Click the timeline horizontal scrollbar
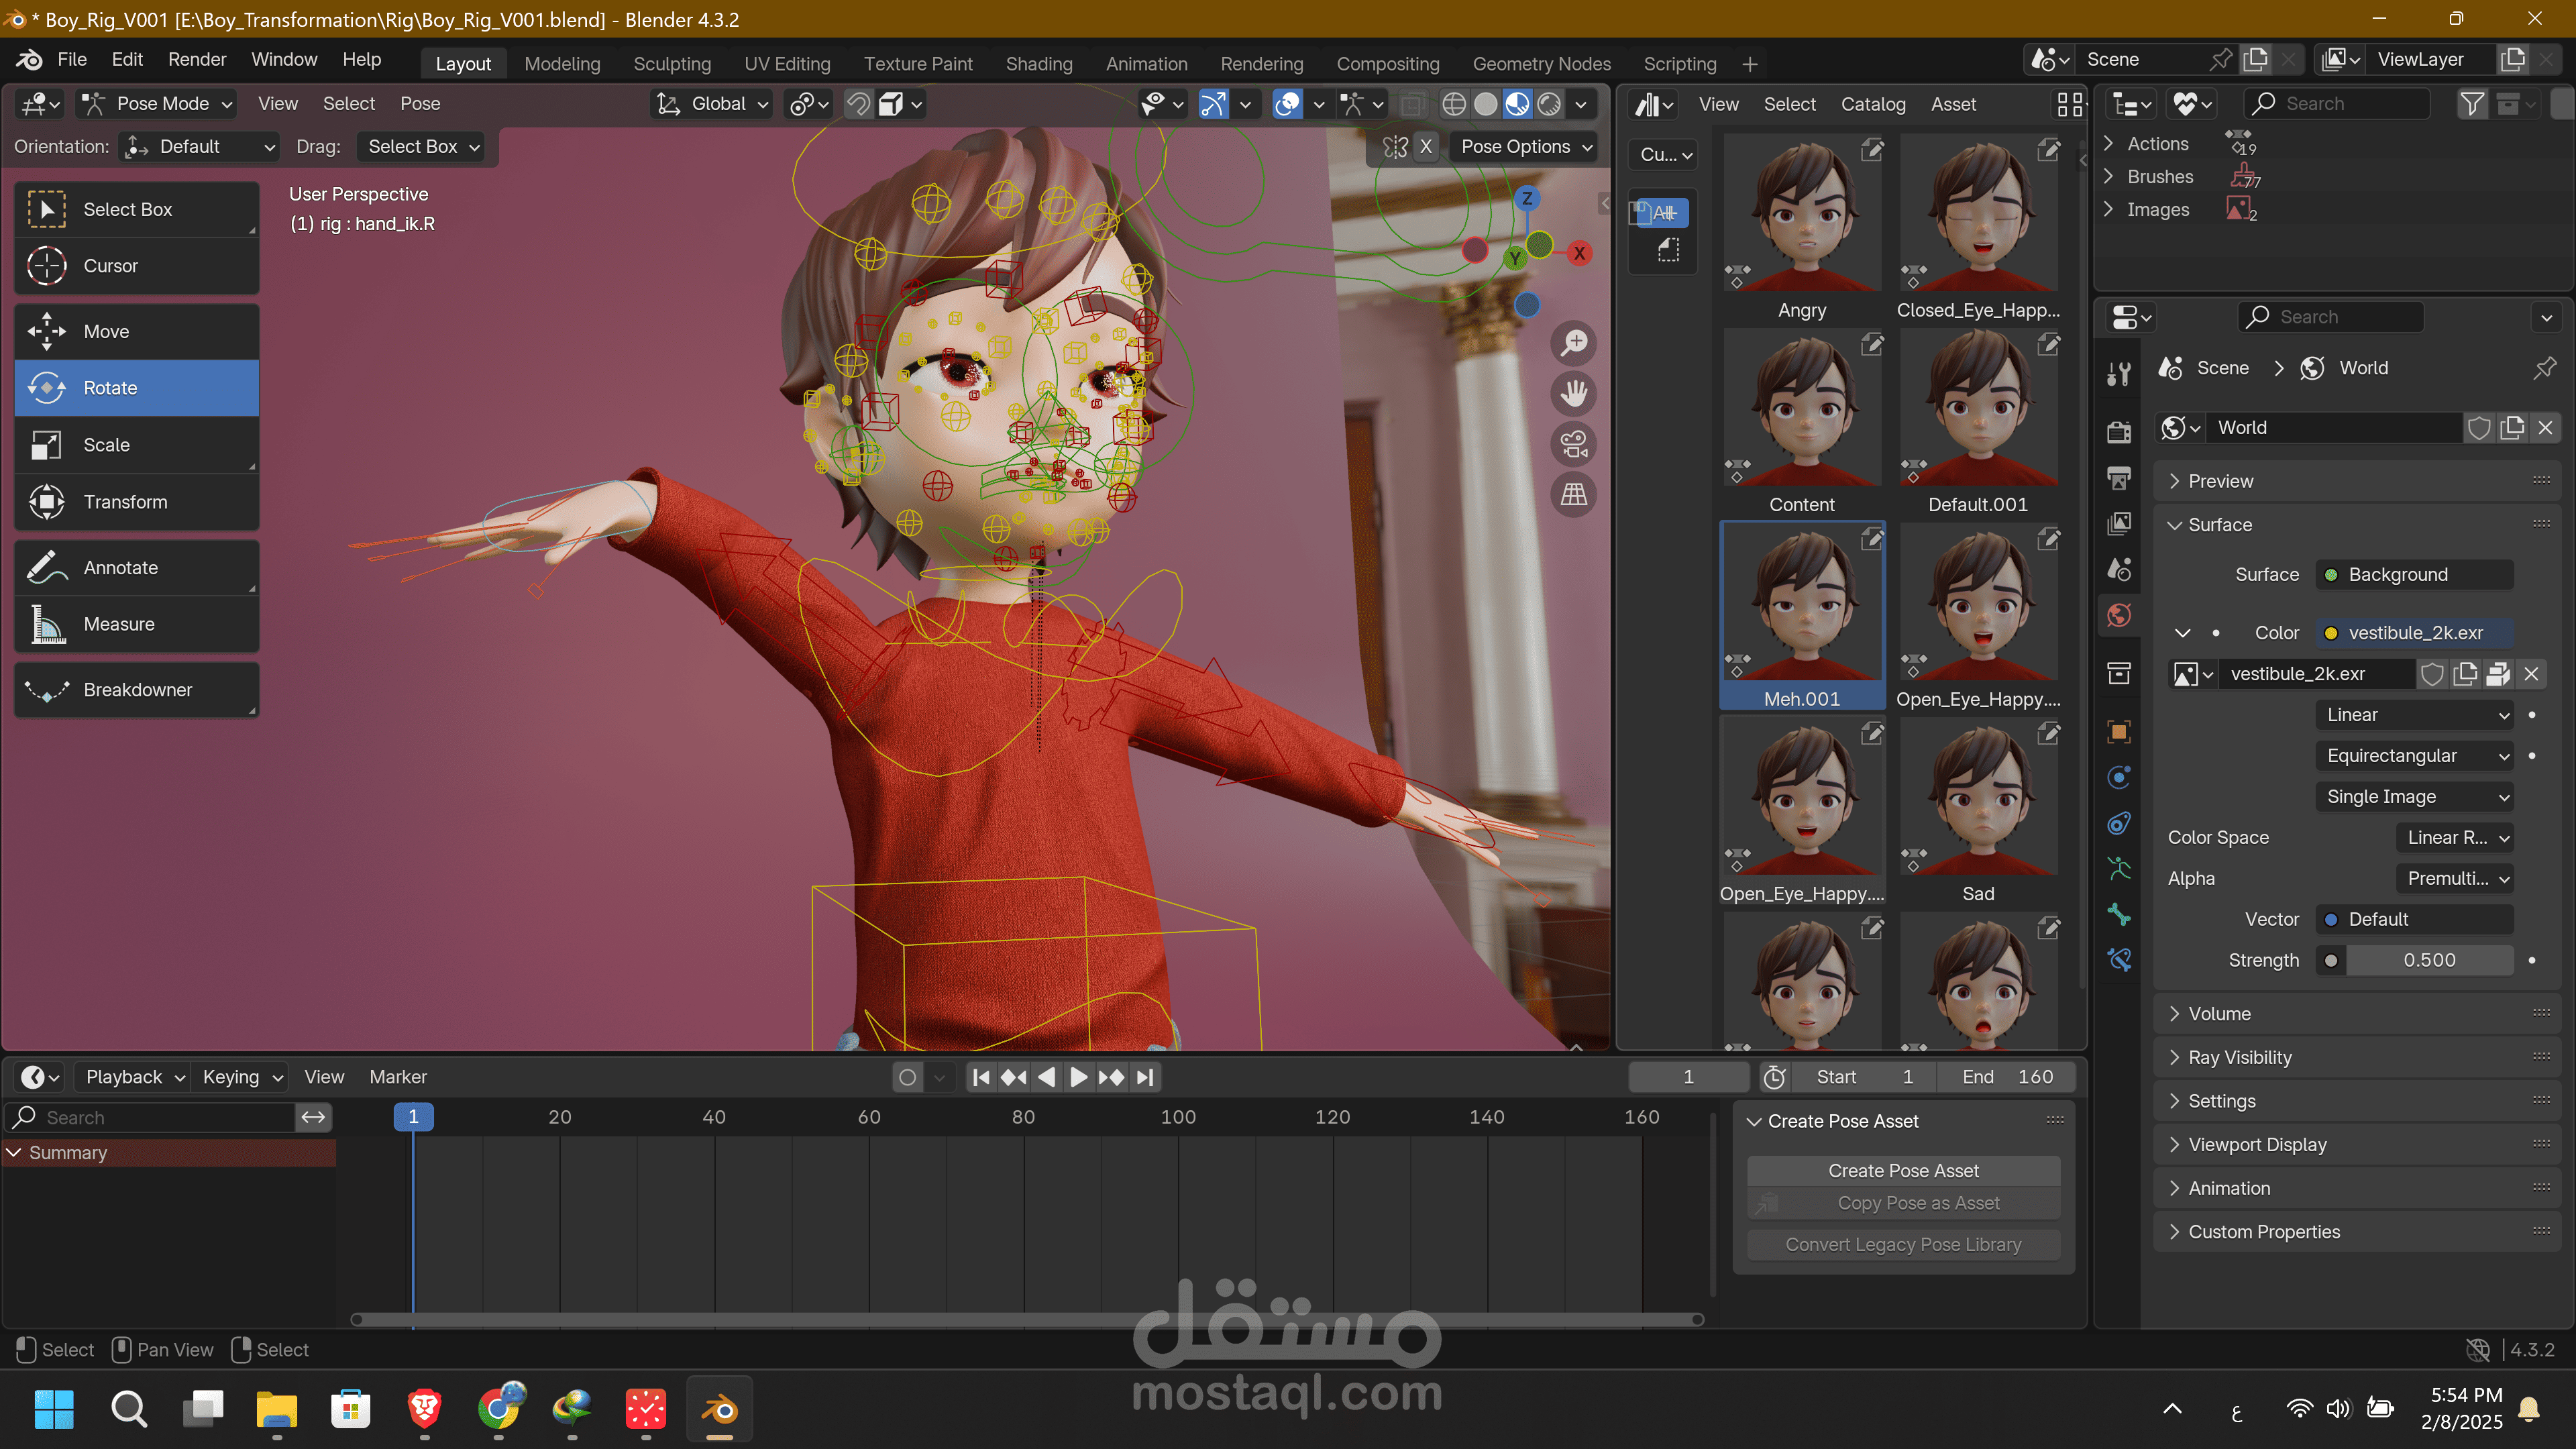2576x1449 pixels. click(x=1027, y=1320)
